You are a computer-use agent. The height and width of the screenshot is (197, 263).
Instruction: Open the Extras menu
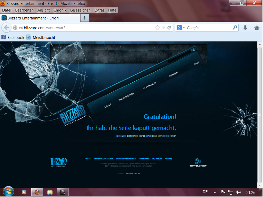click(x=99, y=10)
